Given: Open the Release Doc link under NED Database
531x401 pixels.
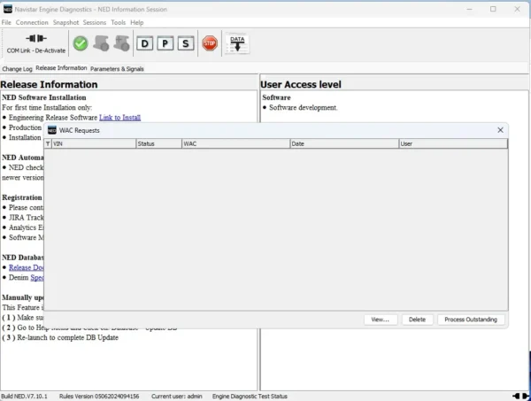Looking at the screenshot, I should coord(26,267).
